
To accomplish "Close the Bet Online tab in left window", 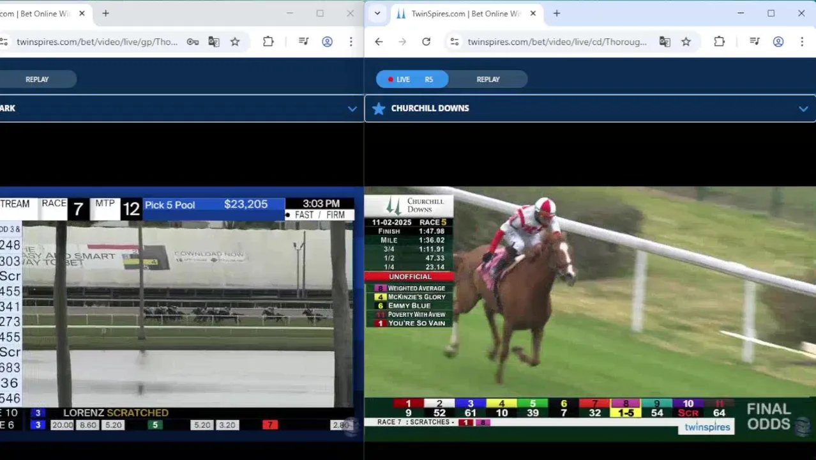I will pos(82,13).
